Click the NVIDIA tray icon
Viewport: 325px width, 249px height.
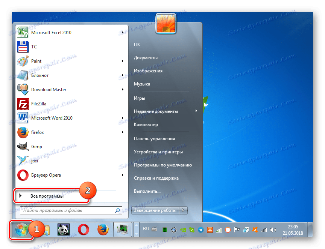point(183,230)
